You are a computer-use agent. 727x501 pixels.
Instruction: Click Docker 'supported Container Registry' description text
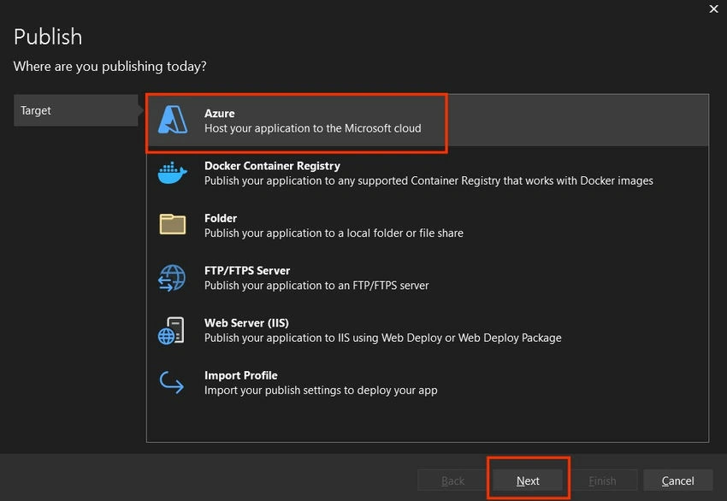point(429,180)
